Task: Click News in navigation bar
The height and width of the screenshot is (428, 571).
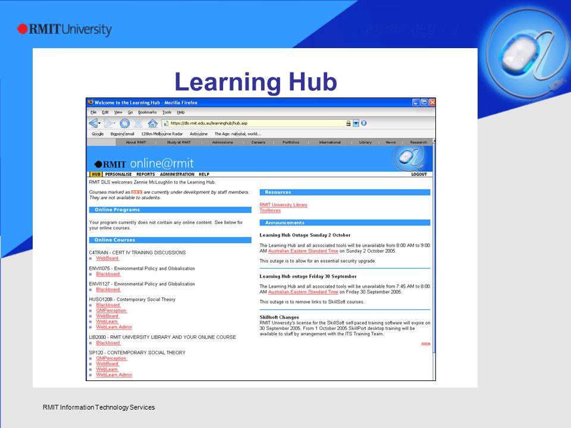Action: [391, 142]
